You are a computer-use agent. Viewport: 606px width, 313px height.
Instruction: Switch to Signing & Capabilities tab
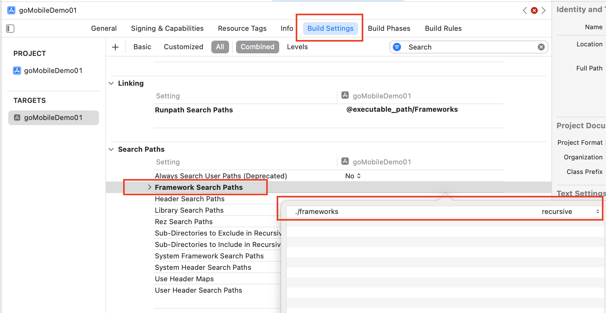click(x=167, y=29)
